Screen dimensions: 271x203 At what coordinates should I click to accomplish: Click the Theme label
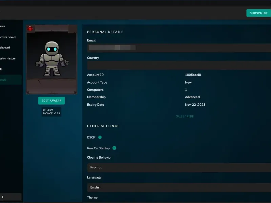92,197
